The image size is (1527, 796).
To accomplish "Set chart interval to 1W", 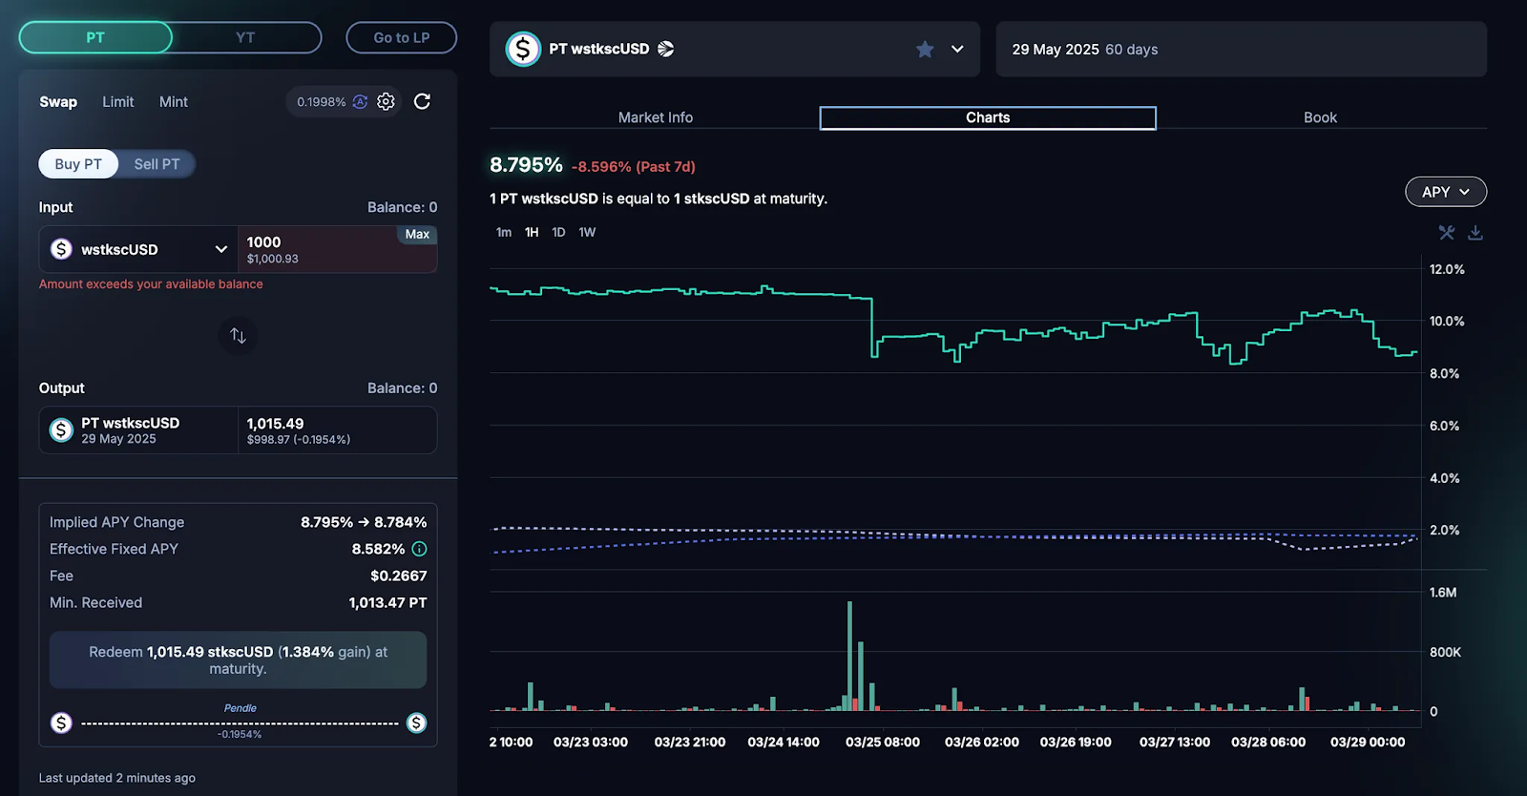I will tap(587, 232).
